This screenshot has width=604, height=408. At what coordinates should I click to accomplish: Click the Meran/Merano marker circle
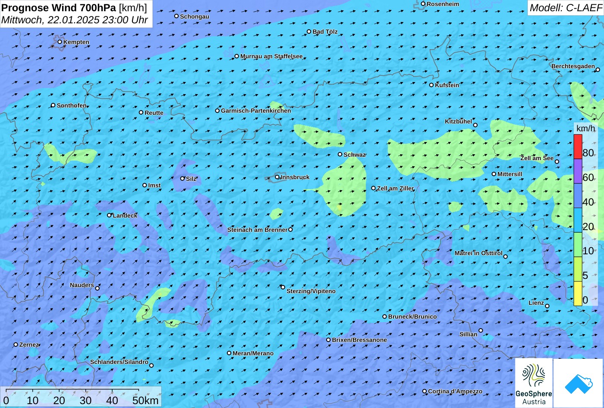coord(229,353)
